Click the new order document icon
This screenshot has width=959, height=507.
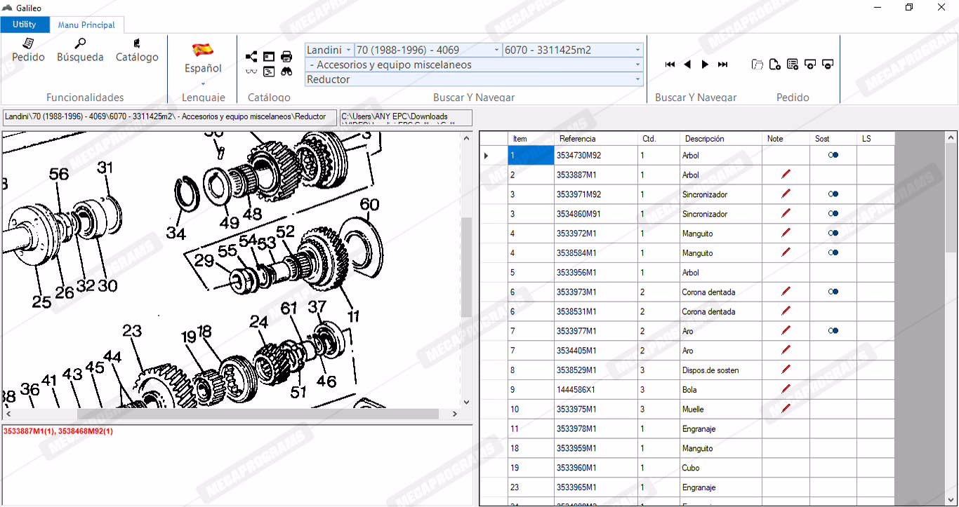[774, 65]
